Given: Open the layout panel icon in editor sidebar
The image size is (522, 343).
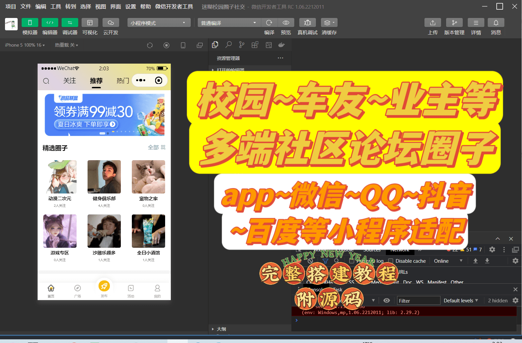Looking at the screenshot, I should coord(269,45).
